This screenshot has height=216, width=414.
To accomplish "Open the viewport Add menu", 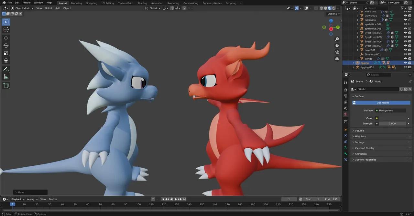I will click(58, 8).
